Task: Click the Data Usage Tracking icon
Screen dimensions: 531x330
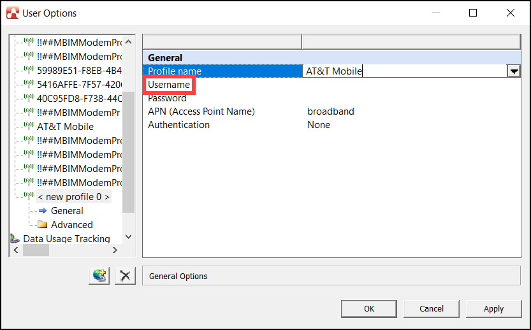Action: pyautogui.click(x=15, y=239)
